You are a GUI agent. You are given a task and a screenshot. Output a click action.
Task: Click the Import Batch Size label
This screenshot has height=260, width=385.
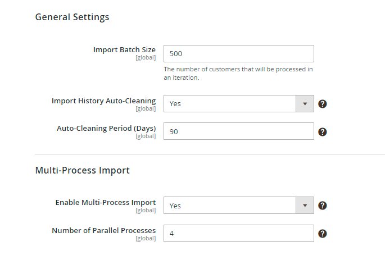tap(124, 50)
